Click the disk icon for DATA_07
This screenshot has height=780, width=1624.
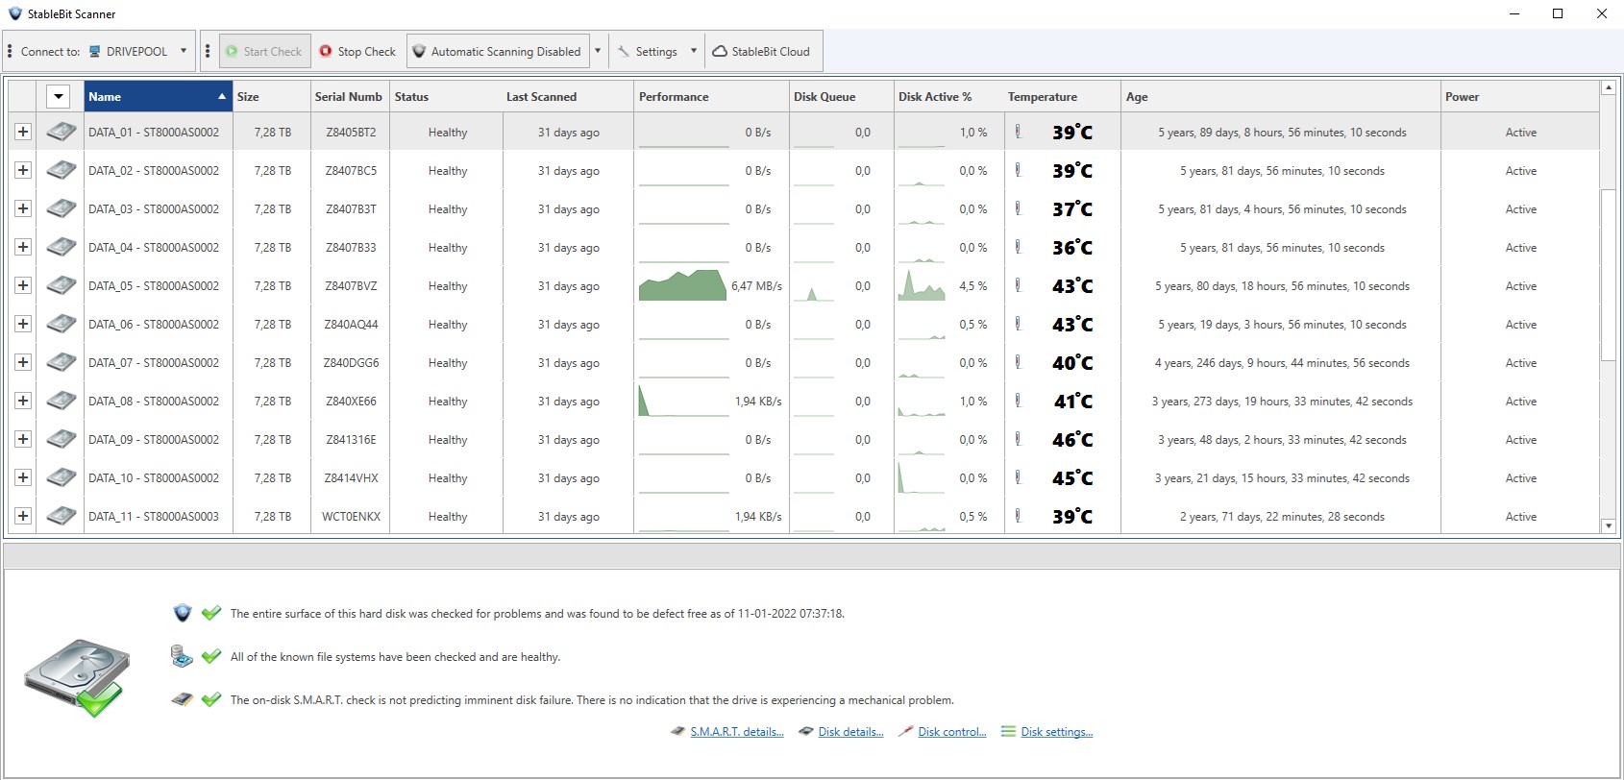tap(62, 362)
